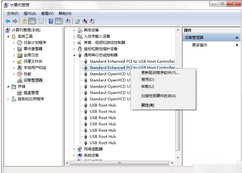The height and width of the screenshot is (173, 242).
Task: Click the 性能 monitor icon
Action: pos(20,74)
